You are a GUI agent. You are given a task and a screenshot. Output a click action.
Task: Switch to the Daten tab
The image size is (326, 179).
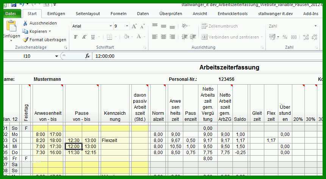(143, 14)
